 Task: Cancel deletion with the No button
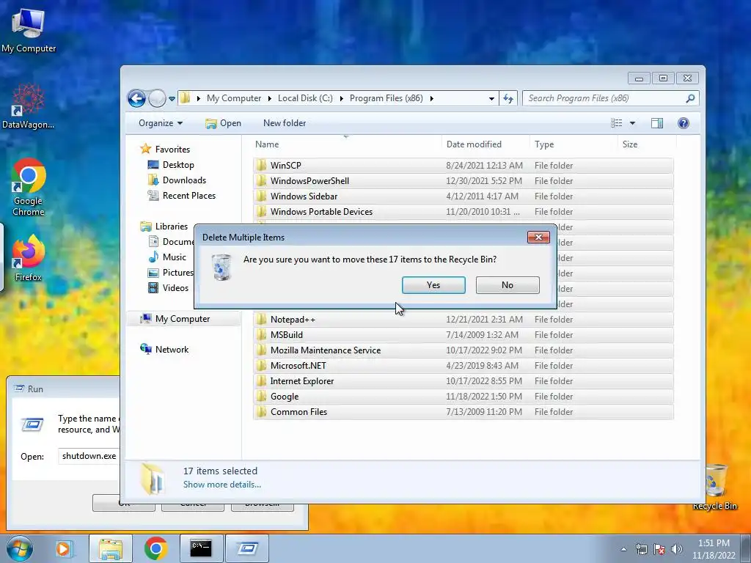click(508, 285)
